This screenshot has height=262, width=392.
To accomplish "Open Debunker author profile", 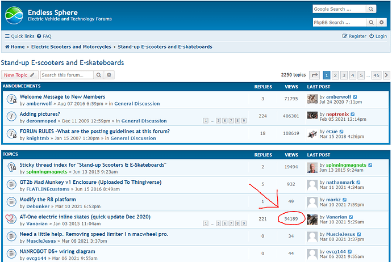I will 37,206.
